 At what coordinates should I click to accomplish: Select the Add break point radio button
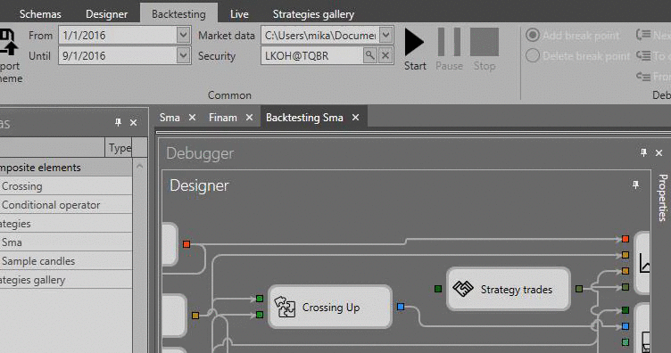pos(533,35)
